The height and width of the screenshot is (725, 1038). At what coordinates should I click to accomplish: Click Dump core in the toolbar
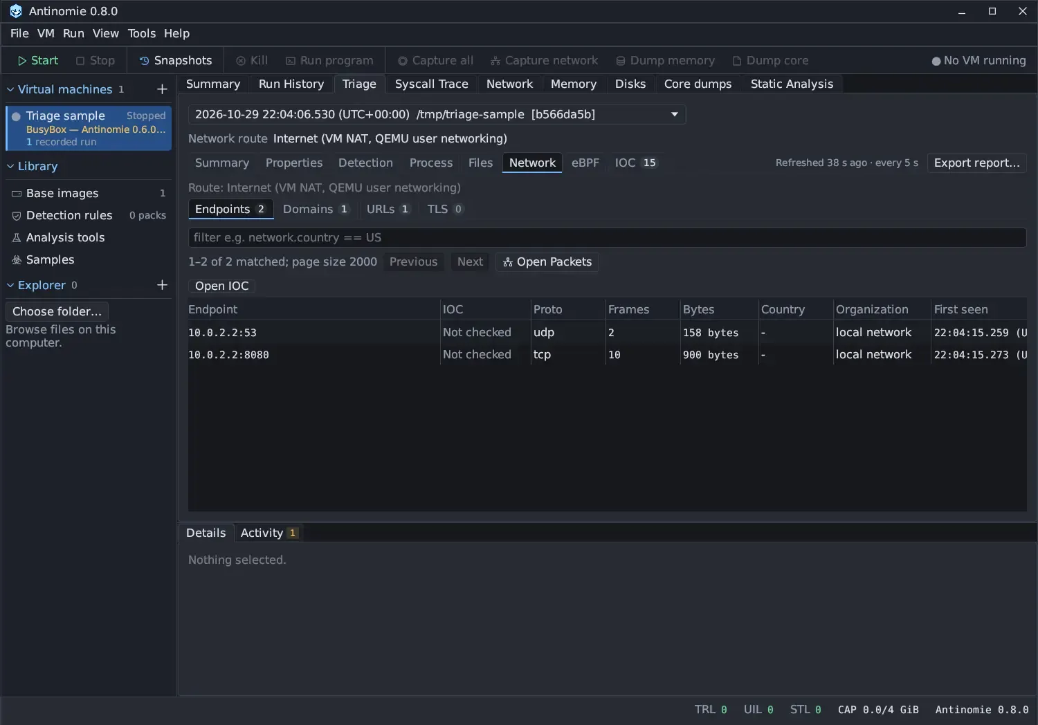770,61
